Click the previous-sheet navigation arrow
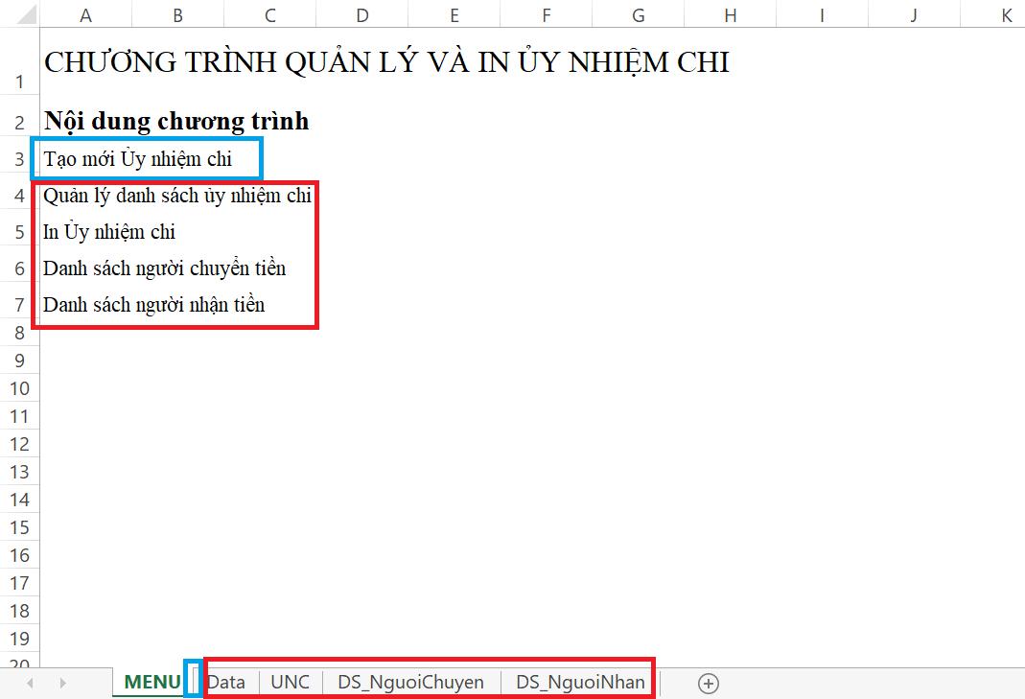 pos(29,682)
